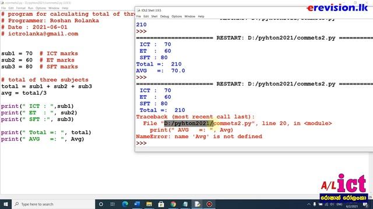Image resolution: width=373 pixels, height=209 pixels.
Task: Click the last >>> prompt in the shell
Action: 141,143
